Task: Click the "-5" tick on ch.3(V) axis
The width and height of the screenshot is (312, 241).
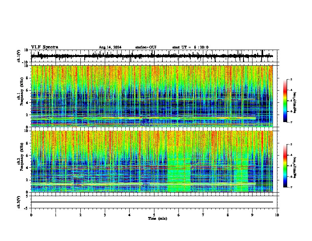Action: (26, 208)
